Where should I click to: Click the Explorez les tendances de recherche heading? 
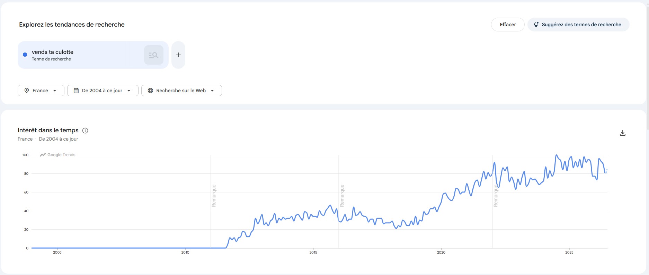click(x=72, y=25)
